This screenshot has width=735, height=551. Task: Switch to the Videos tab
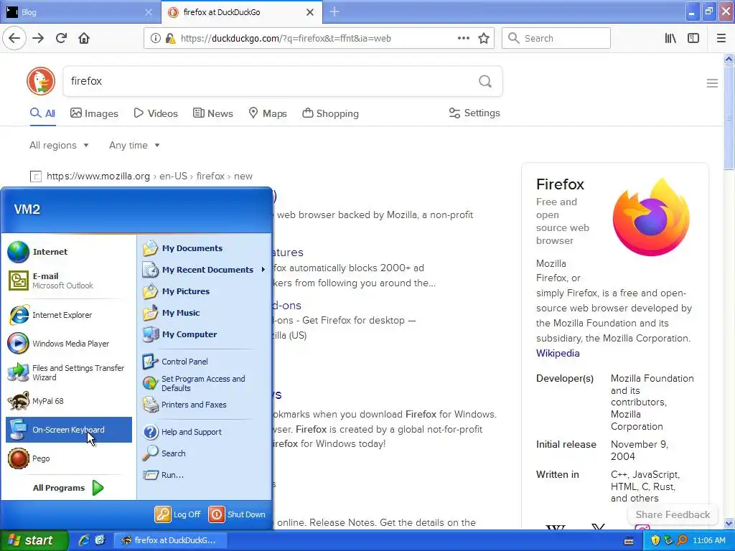(x=156, y=113)
